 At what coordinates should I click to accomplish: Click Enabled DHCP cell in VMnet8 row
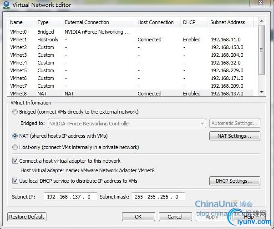(192, 94)
